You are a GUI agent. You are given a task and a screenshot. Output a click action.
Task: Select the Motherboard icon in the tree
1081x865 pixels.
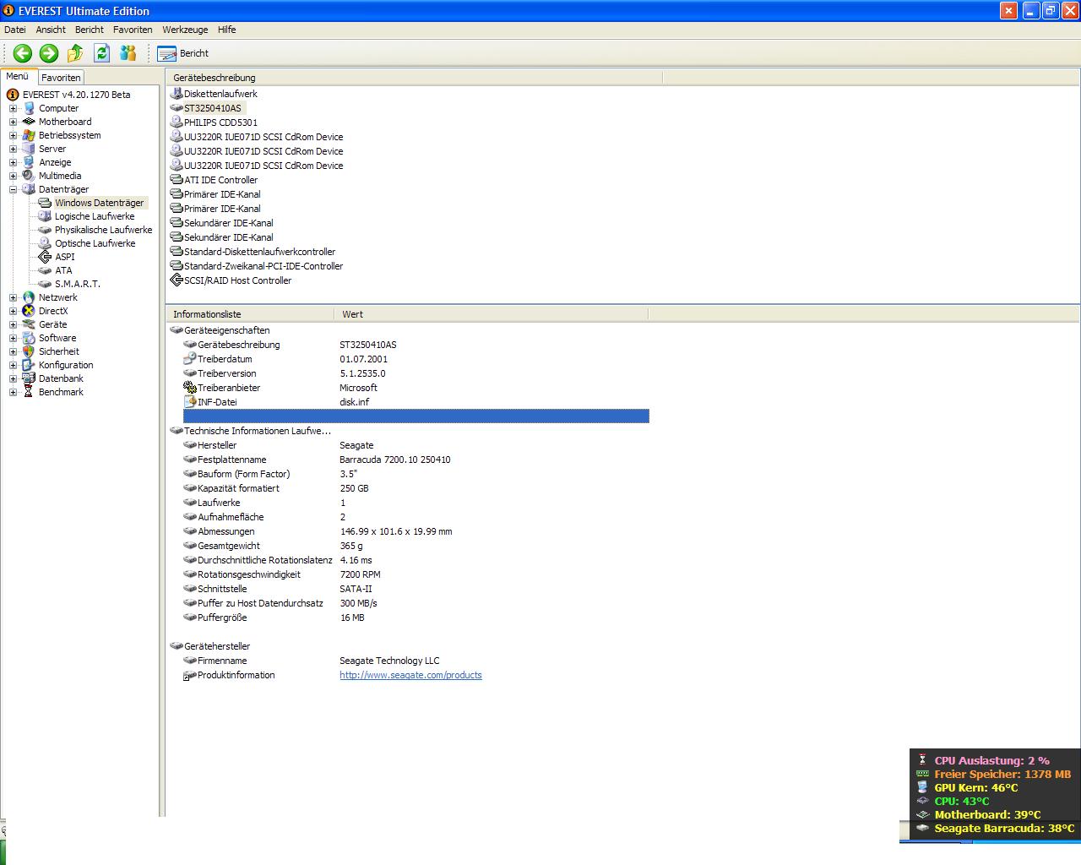(29, 122)
